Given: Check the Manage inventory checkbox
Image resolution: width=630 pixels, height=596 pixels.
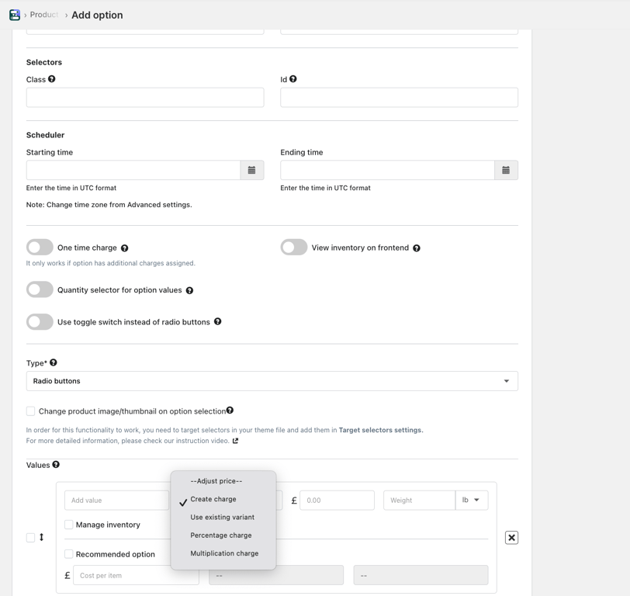Looking at the screenshot, I should [69, 525].
